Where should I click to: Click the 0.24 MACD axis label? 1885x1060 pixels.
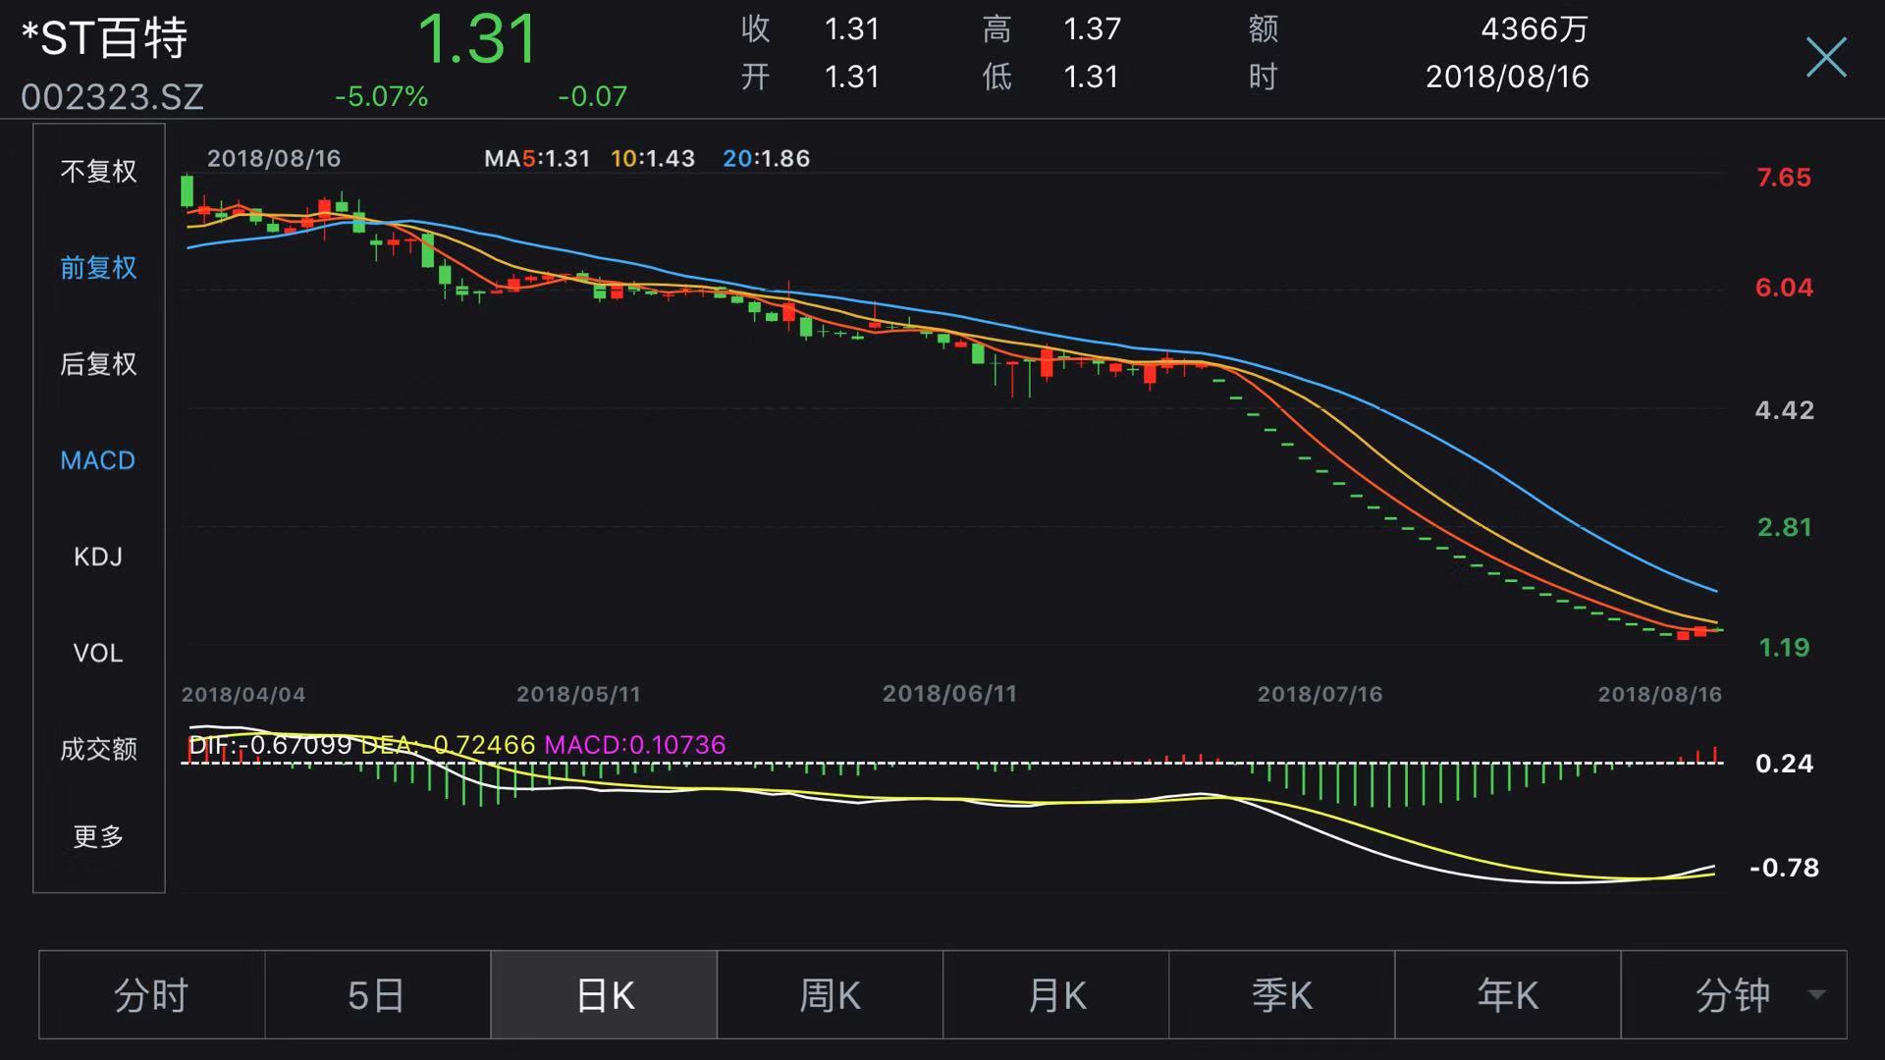[x=1784, y=764]
